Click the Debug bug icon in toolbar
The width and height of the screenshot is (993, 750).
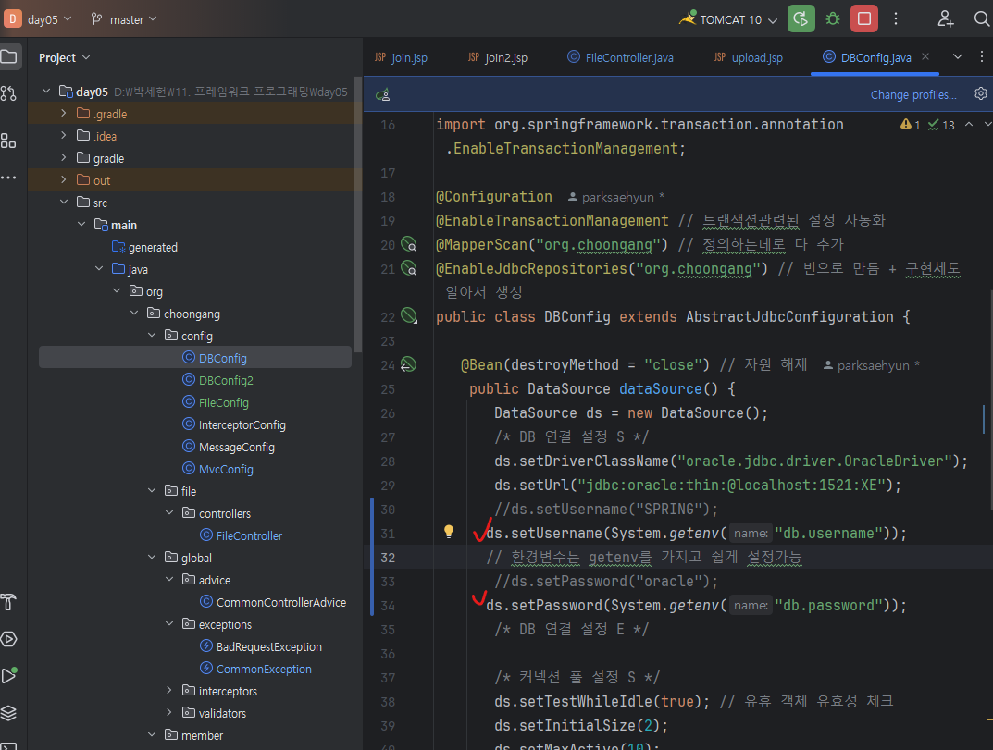(833, 18)
